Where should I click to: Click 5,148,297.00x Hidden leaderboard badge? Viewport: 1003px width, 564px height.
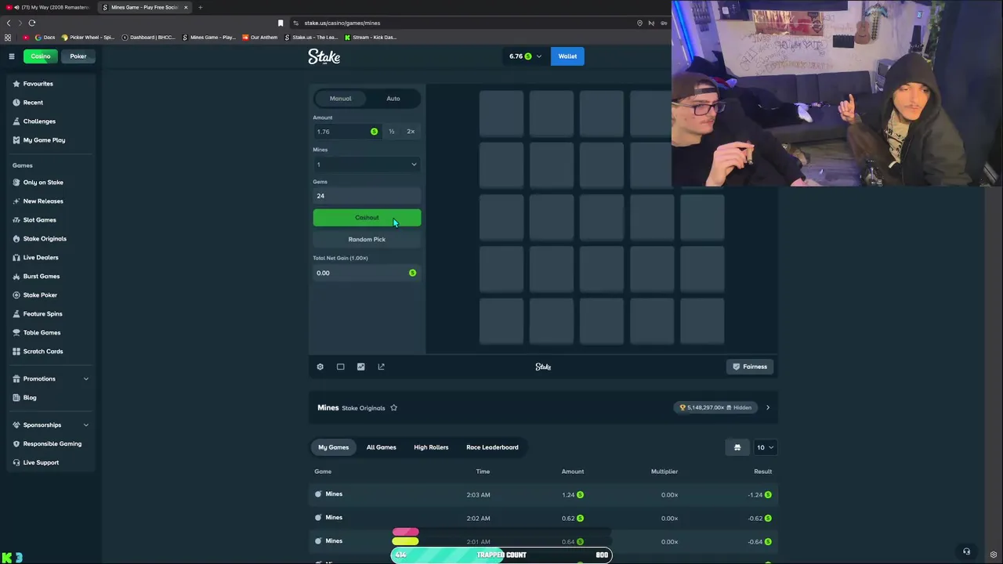coord(715,408)
